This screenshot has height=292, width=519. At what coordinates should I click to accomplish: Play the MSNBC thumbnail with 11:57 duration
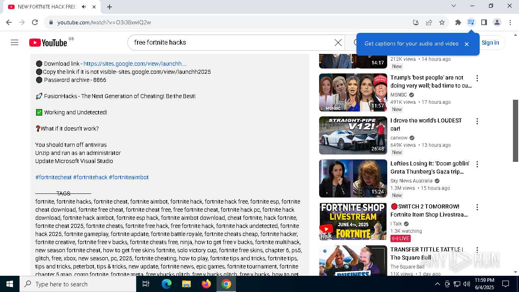353,92
